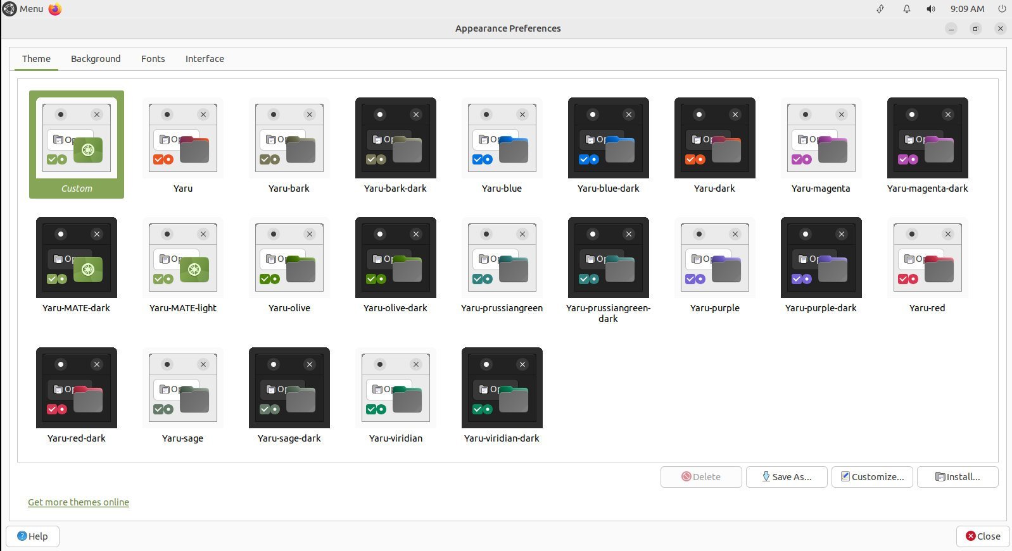Viewport: 1012px width, 551px height.
Task: Open the volume control in the panel
Action: (930, 9)
